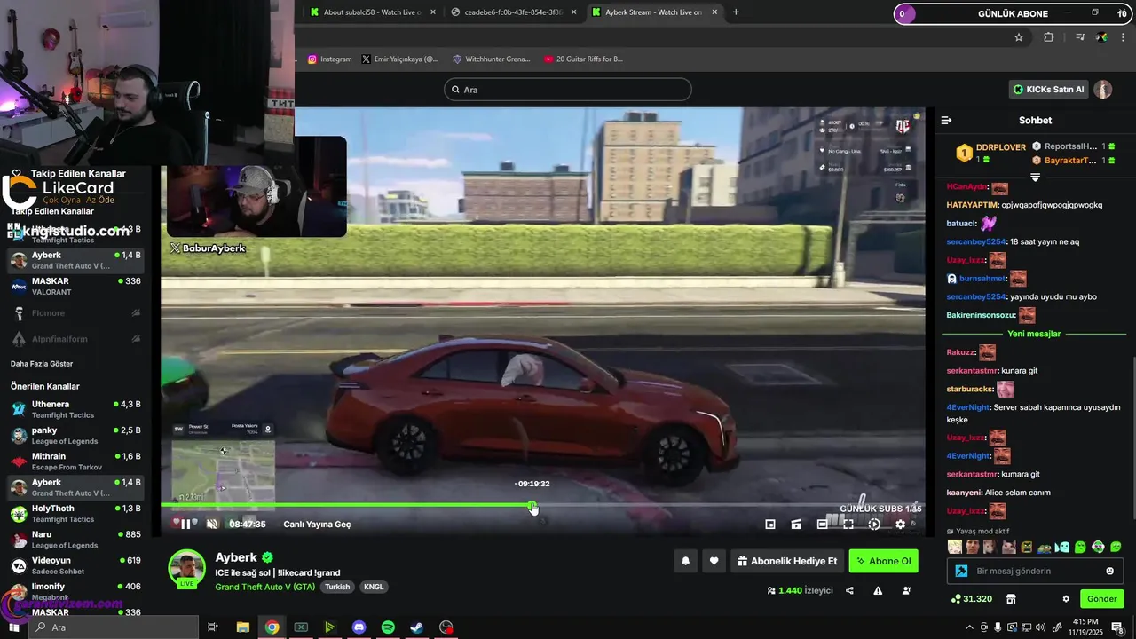Toggle notification bell for Ayberk
The width and height of the screenshot is (1136, 639).
coord(685,561)
